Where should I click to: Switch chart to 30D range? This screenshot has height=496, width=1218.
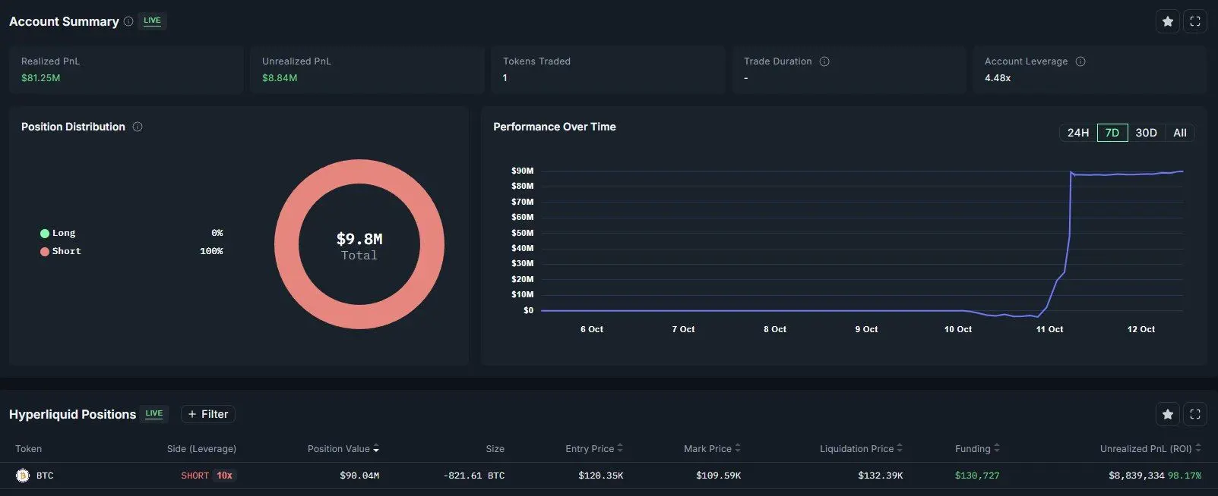[1146, 133]
